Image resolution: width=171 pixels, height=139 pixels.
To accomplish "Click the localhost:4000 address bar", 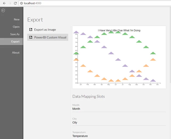I will (95, 3).
